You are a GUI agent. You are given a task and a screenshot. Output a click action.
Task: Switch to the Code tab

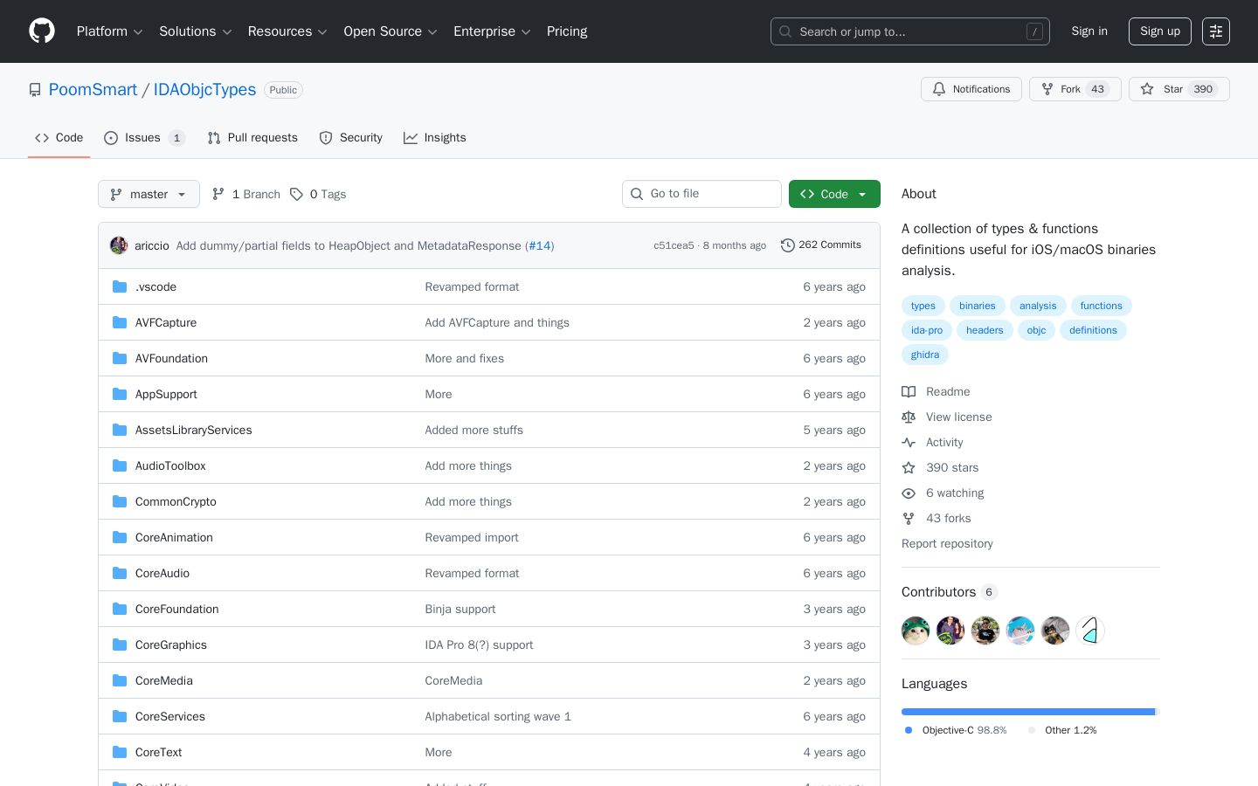click(59, 138)
